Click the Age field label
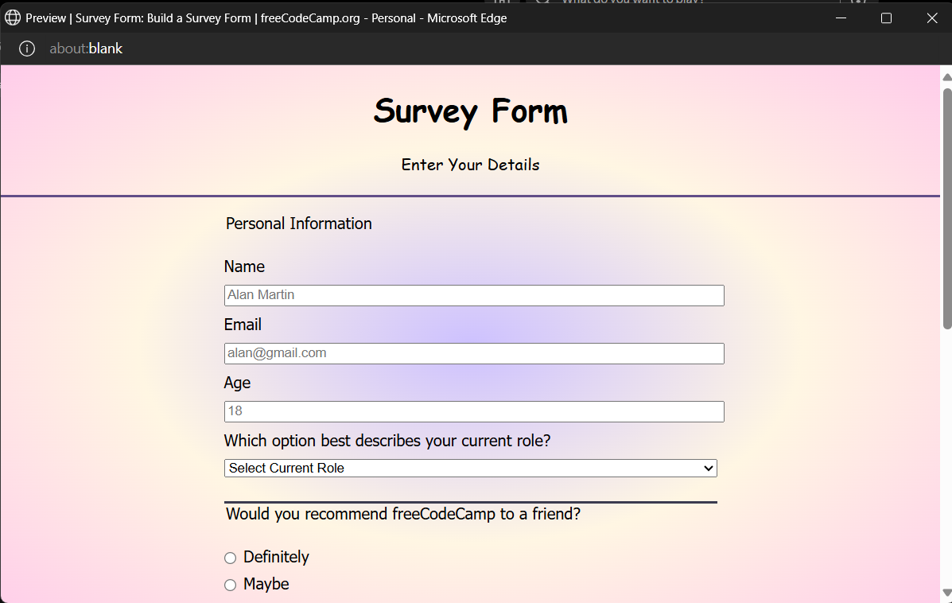The height and width of the screenshot is (603, 952). tap(237, 383)
